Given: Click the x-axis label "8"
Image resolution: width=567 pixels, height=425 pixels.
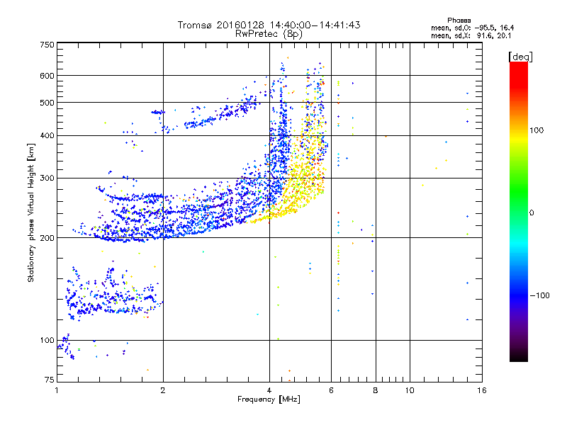Looking at the screenshot, I should 376,390.
